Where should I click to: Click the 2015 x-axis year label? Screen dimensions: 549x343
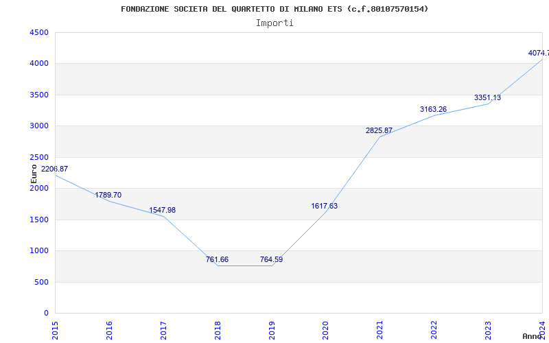[55, 330]
